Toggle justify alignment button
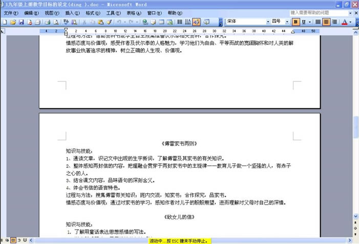This screenshot has width=359, height=244. [318, 22]
